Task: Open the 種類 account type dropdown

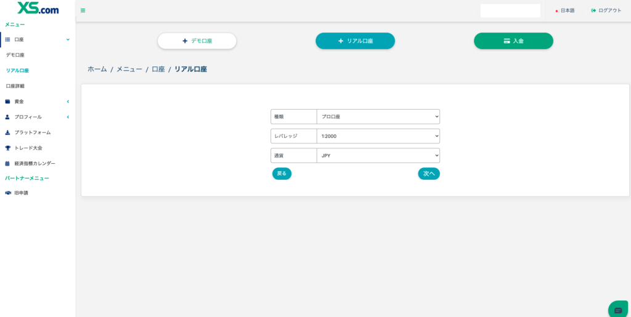Action: tap(378, 117)
